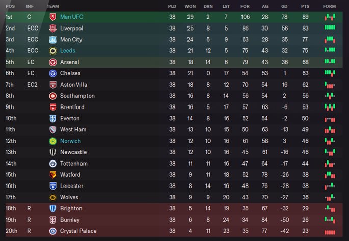Screen dimensions: 349x241
Task: Sort table by GD column header
Action: pyautogui.click(x=284, y=6)
